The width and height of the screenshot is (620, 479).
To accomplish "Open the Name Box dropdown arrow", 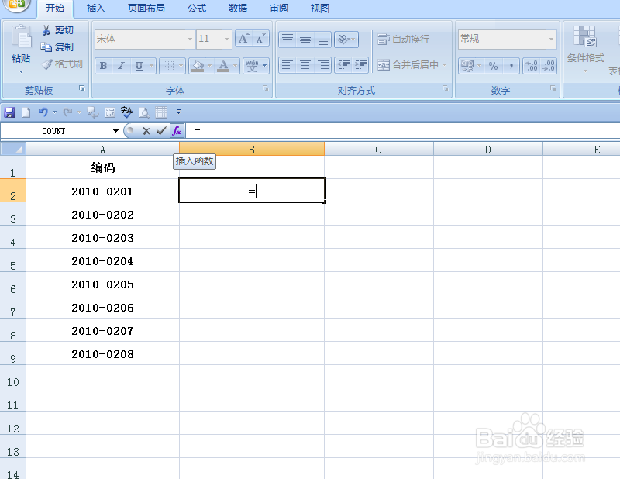I will 115,131.
